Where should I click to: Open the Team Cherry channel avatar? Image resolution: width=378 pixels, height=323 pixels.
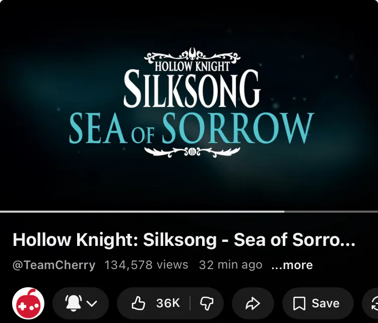(28, 303)
